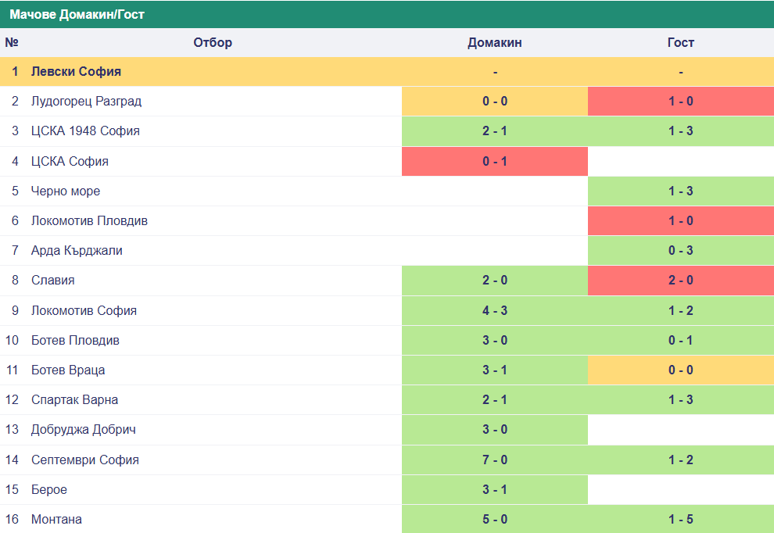Click the Мачове Домакин/Гост title
Image resolution: width=774 pixels, height=533 pixels.
77,14
